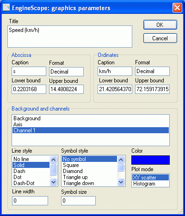Choose the Diamond symbol style

[89, 171]
